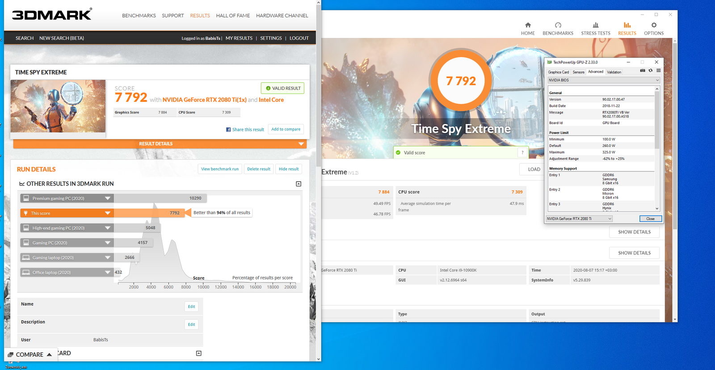Click the Facebook share icon

point(228,129)
